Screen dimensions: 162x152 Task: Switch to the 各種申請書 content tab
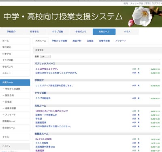tap(104, 41)
